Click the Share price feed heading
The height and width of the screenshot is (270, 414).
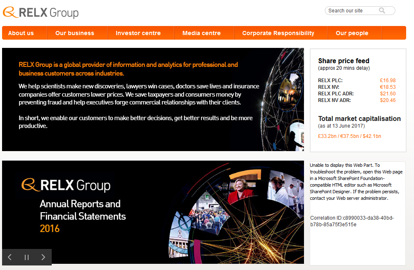(344, 61)
